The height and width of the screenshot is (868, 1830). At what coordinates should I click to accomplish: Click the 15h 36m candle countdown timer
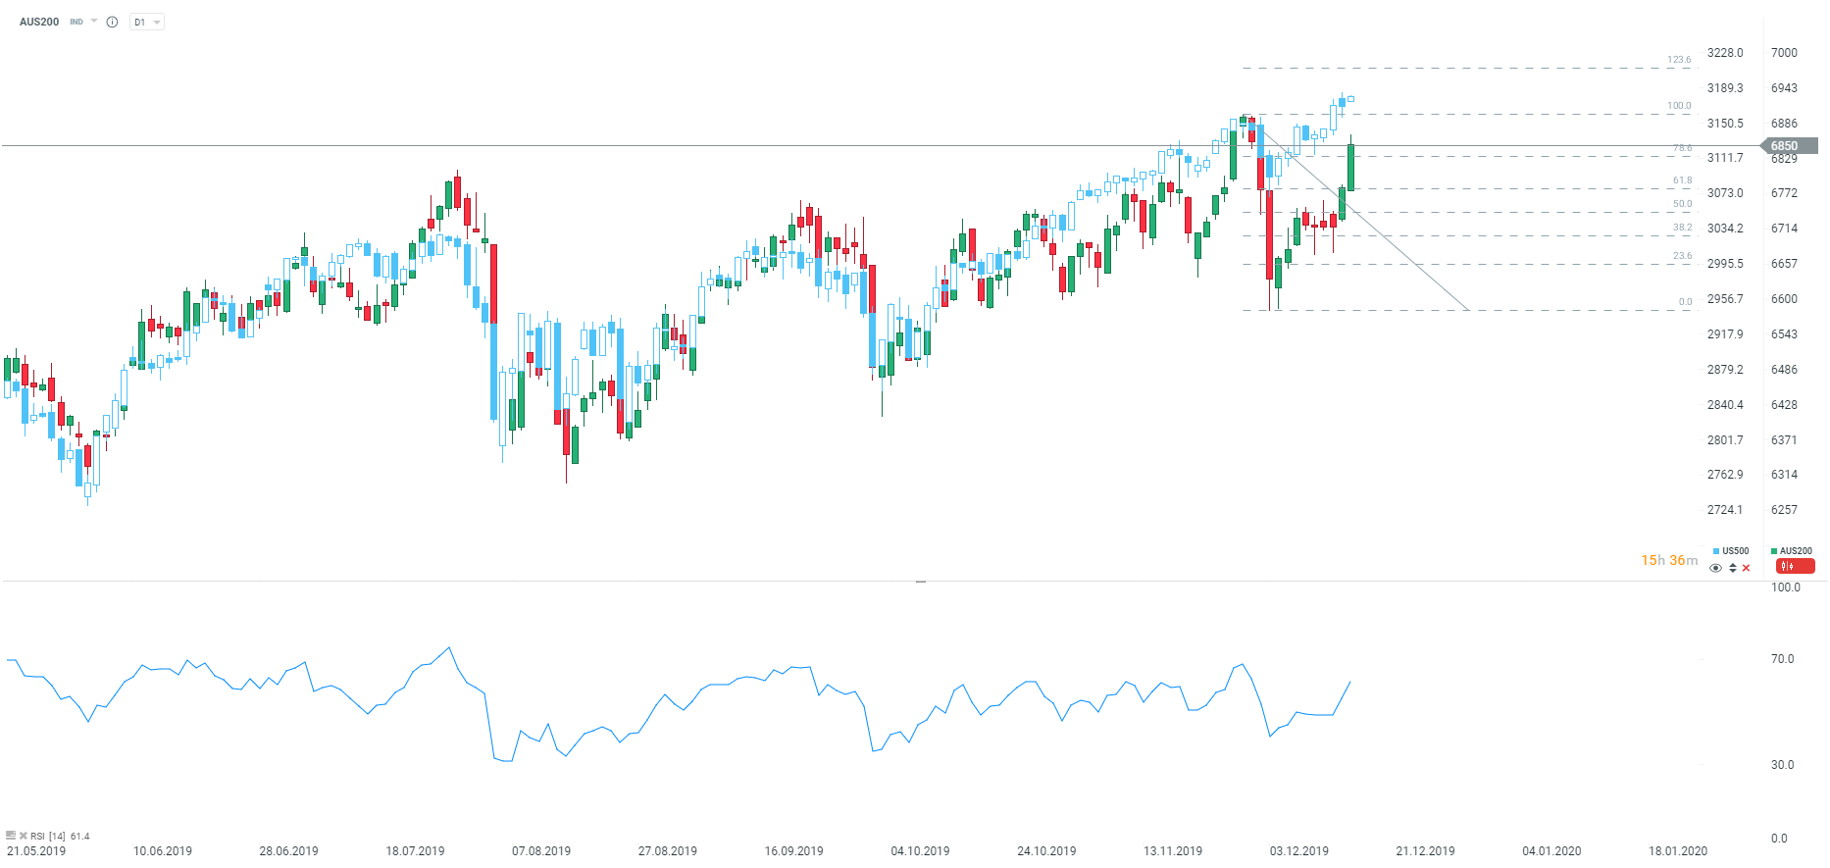click(1669, 560)
